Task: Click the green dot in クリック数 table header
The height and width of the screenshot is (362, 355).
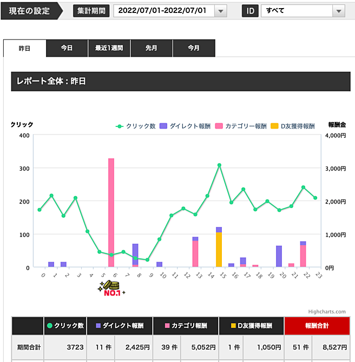Action: click(x=49, y=325)
